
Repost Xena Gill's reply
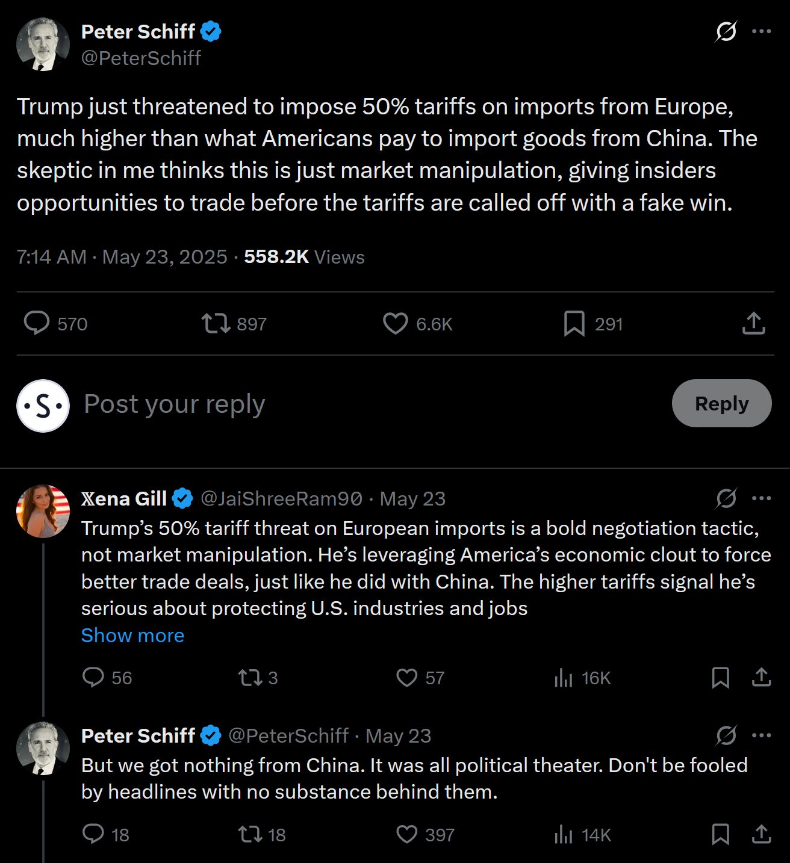pyautogui.click(x=250, y=678)
